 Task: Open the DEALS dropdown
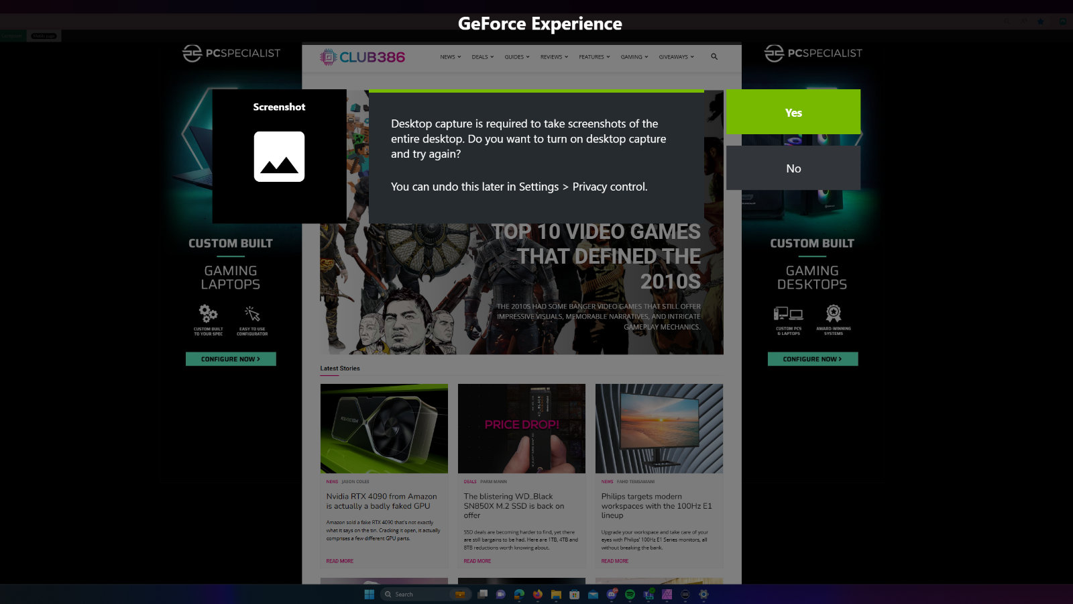pyautogui.click(x=482, y=57)
